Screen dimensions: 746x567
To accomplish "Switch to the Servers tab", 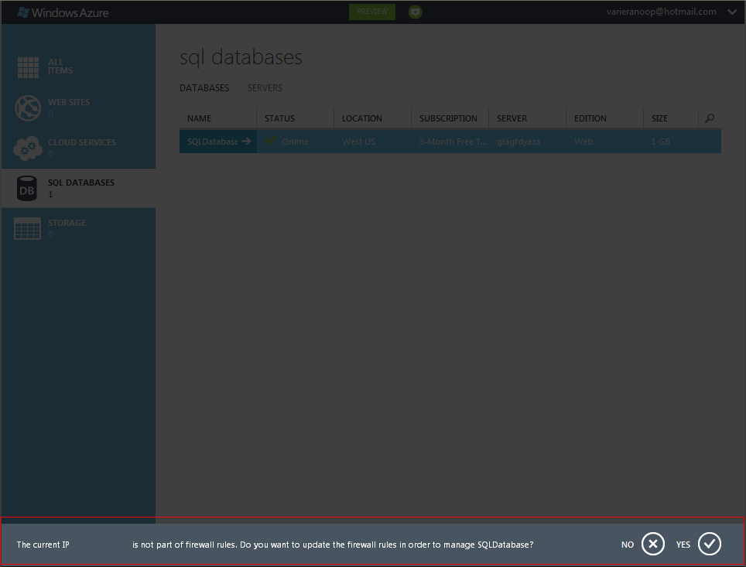I will (265, 88).
